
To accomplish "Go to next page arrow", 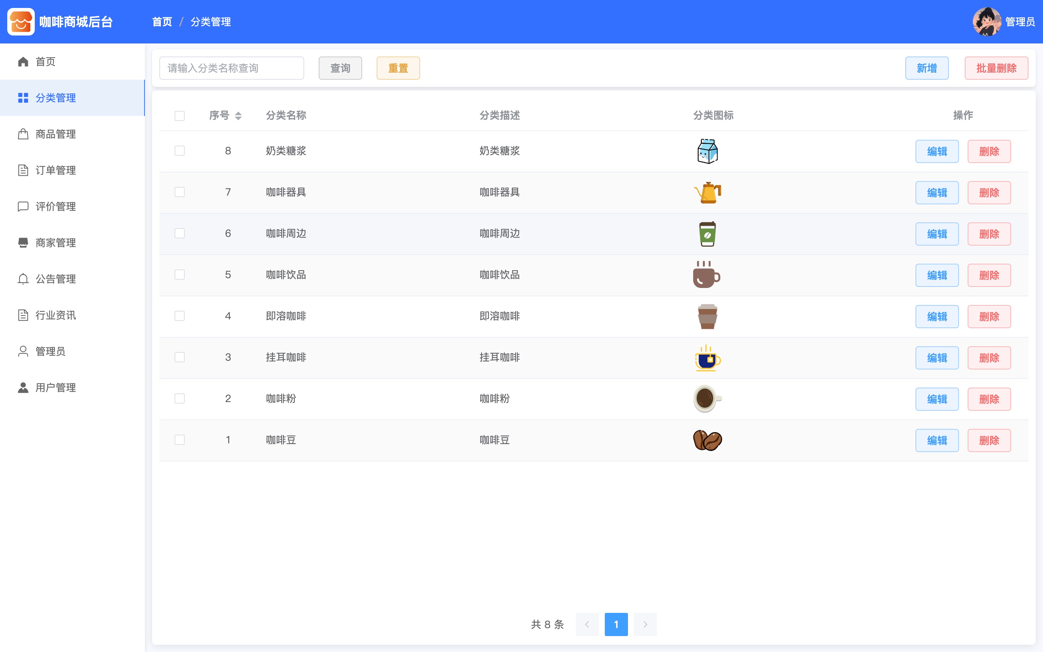I will [645, 624].
